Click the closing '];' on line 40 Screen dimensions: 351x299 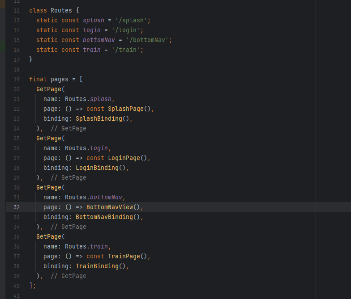[32, 286]
